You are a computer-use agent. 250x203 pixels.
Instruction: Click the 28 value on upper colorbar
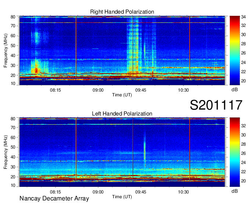(x=243, y=44)
